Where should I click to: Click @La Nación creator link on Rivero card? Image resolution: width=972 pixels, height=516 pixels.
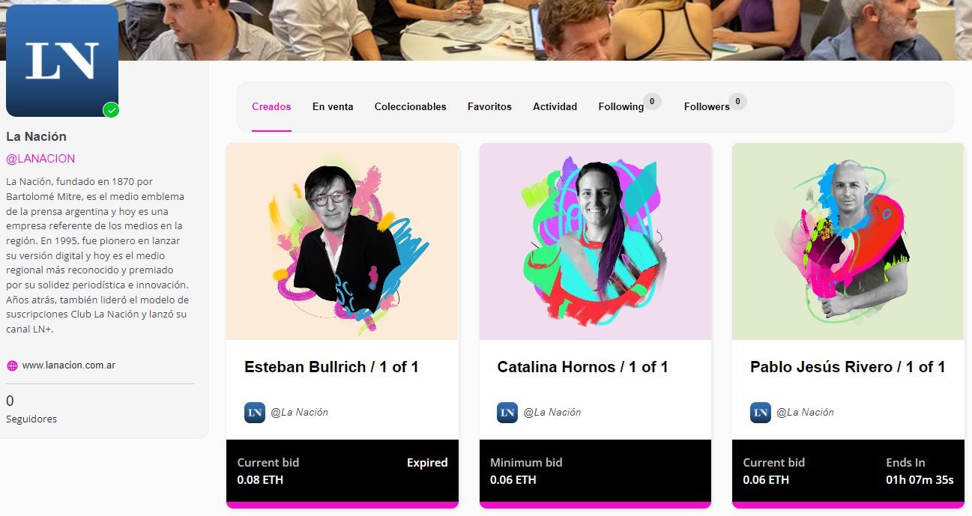tap(805, 412)
